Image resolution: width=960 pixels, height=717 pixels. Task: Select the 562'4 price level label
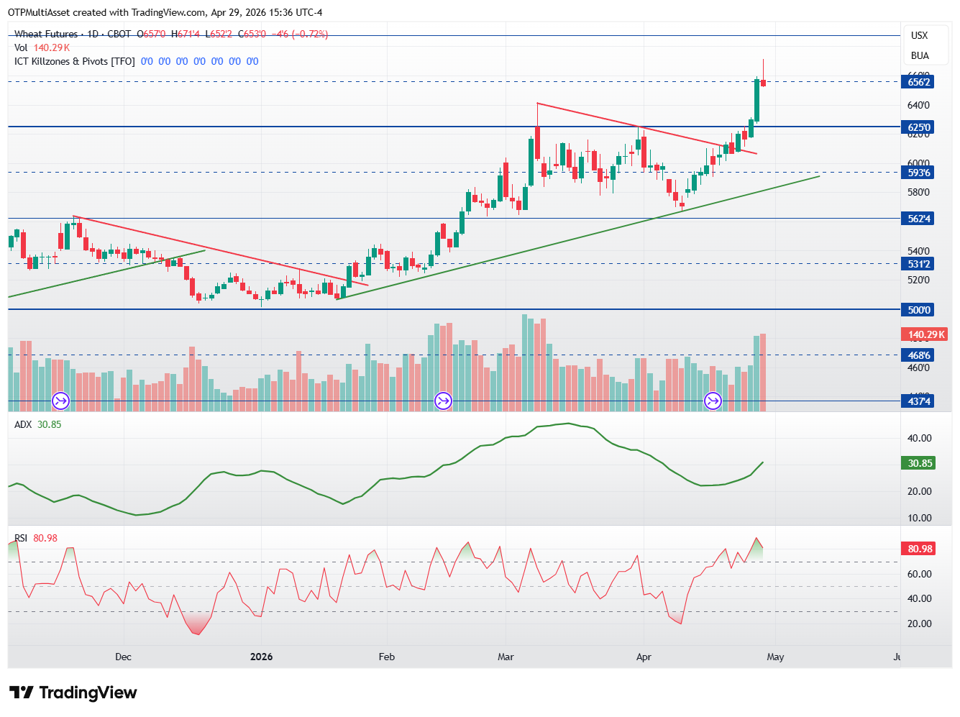918,219
